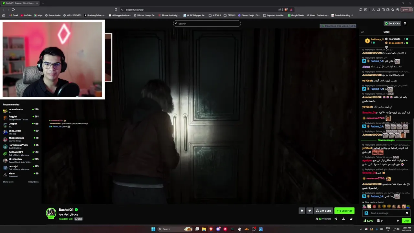Open the nexusjd recommended channel
The width and height of the screenshot is (414, 233).
(21, 168)
